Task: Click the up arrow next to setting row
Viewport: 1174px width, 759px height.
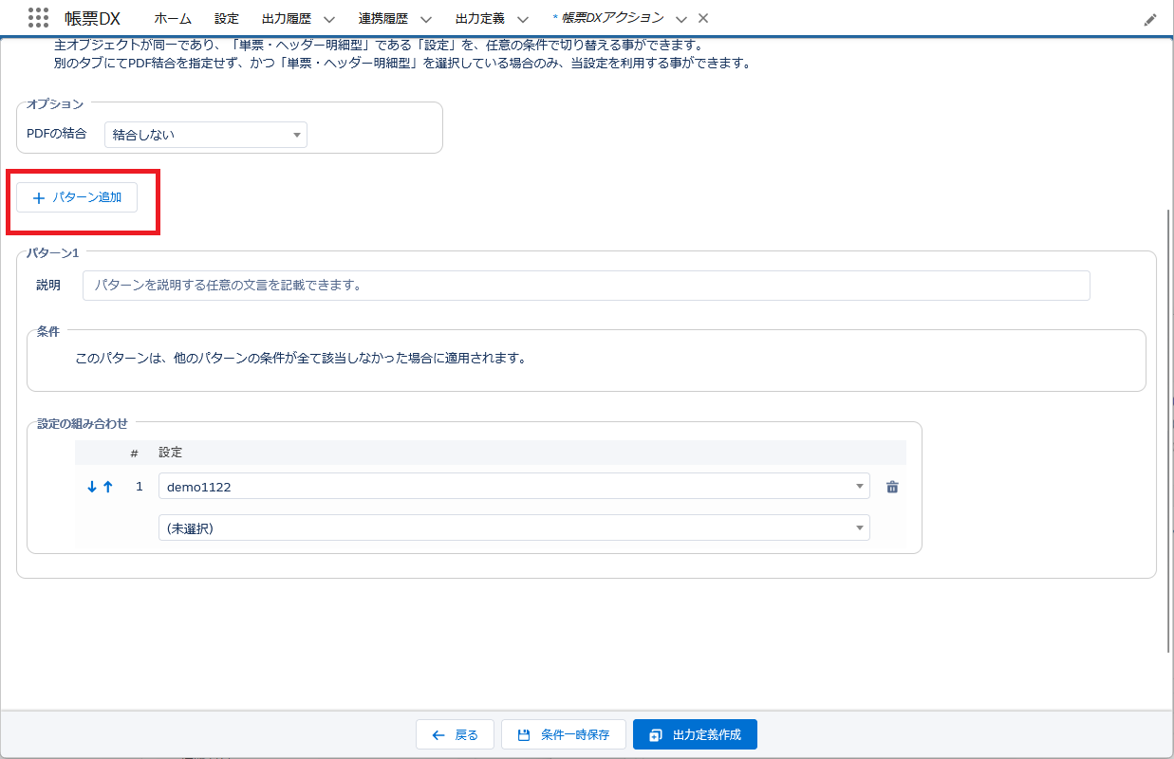Action: coord(106,486)
